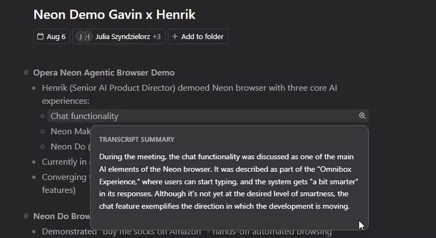Select the Chat functionality bullet text

85,116
